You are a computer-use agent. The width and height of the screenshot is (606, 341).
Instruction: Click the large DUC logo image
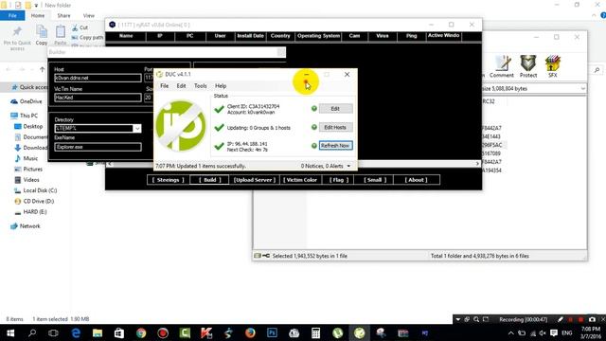(181, 126)
